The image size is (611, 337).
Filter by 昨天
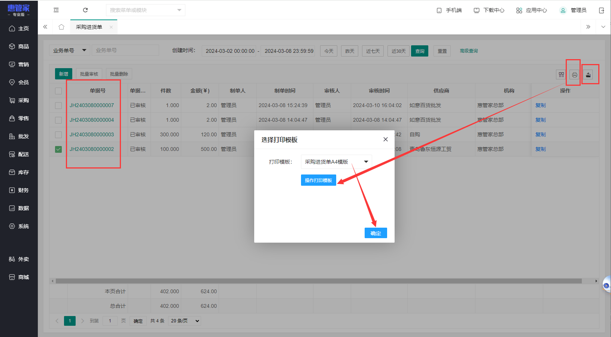click(350, 51)
